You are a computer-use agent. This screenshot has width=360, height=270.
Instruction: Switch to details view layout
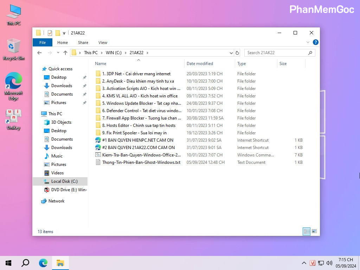tap(307, 232)
